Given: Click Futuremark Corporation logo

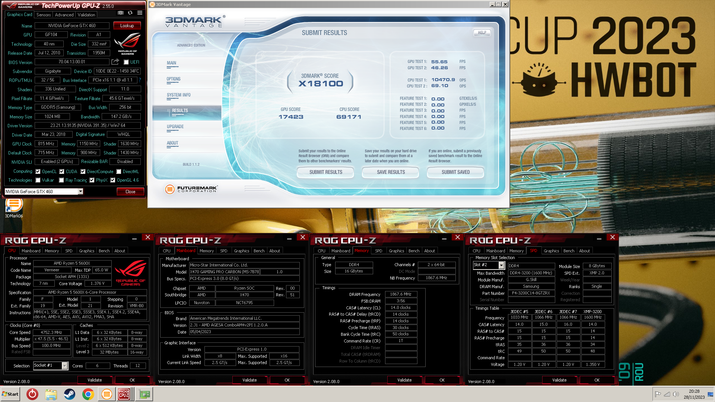Looking at the screenshot, I should [191, 189].
